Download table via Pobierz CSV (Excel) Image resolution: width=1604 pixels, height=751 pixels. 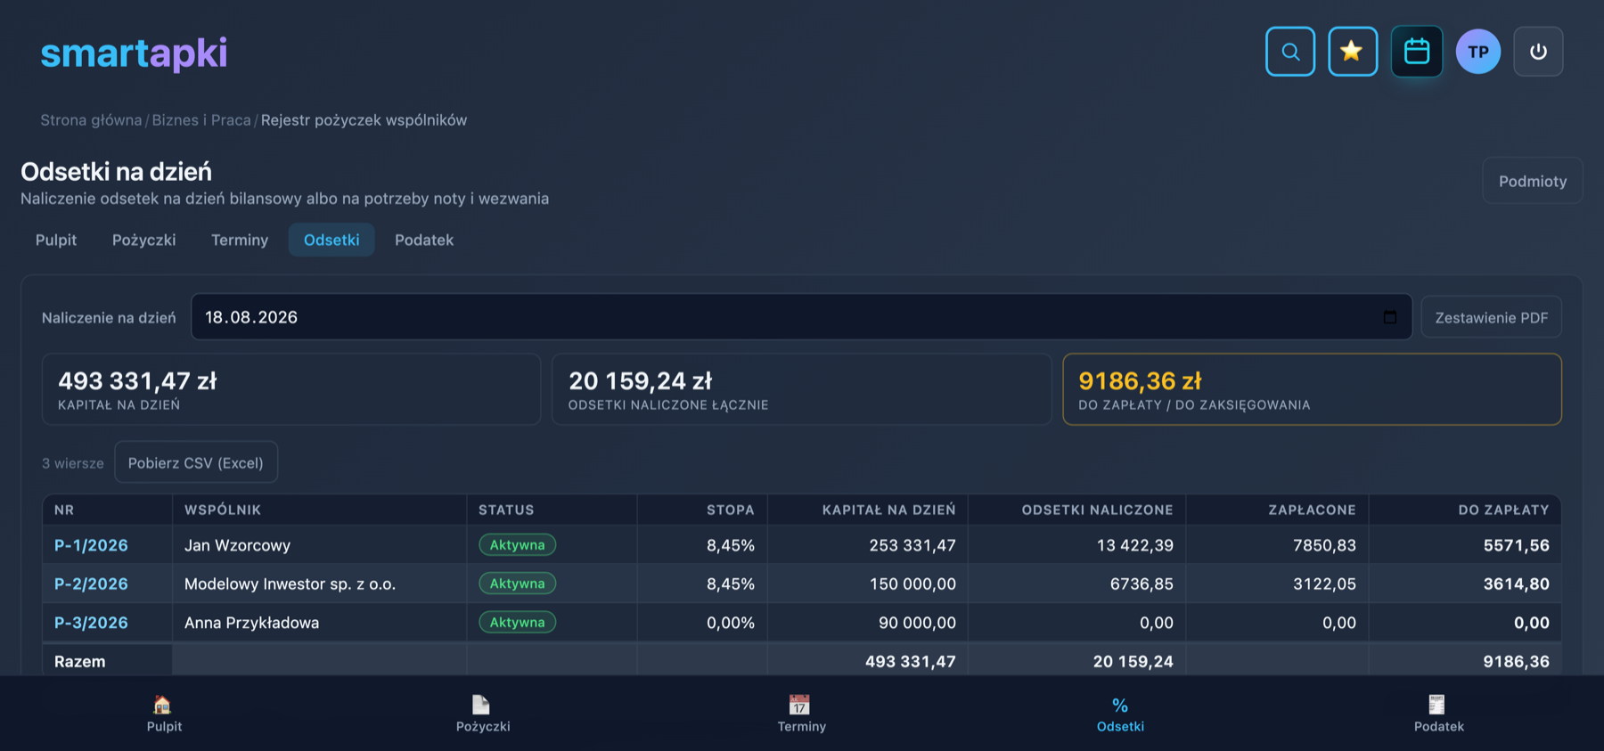click(x=196, y=462)
